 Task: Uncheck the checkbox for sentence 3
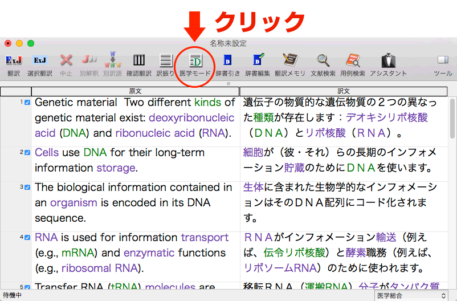pyautogui.click(x=27, y=187)
